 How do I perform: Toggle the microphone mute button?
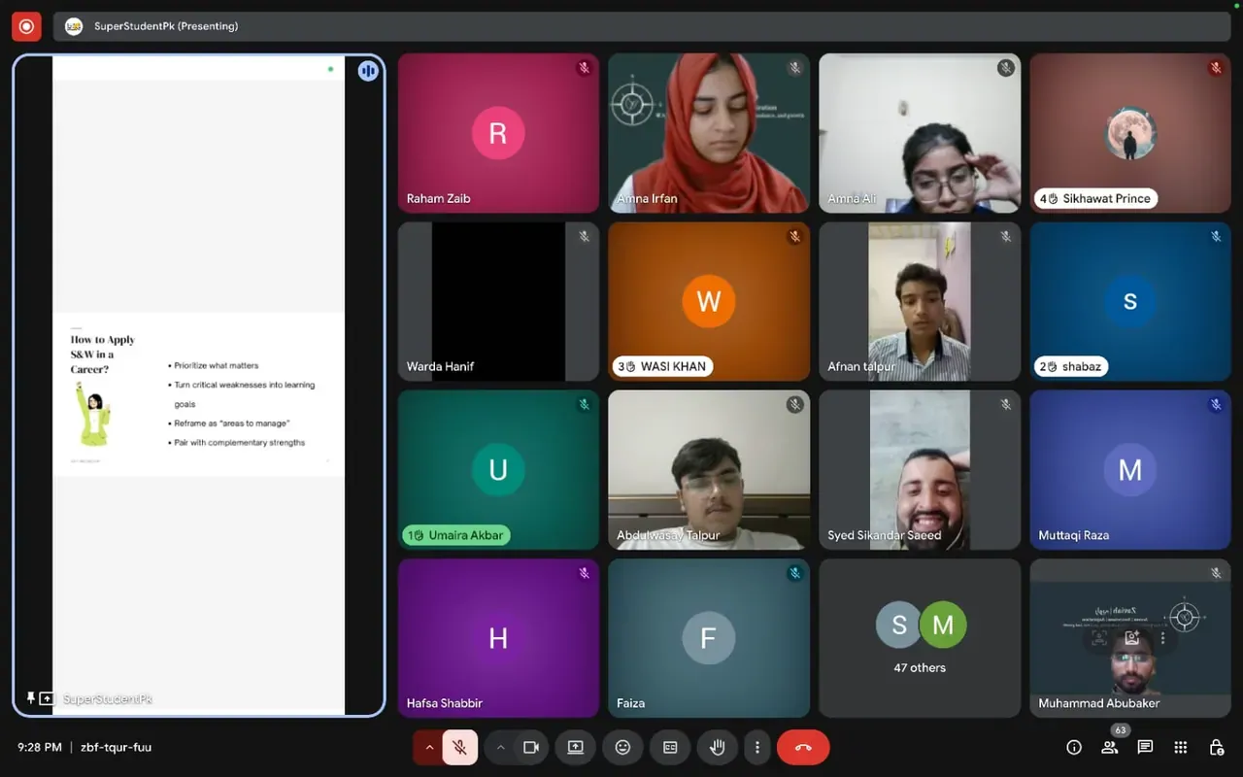(x=460, y=747)
